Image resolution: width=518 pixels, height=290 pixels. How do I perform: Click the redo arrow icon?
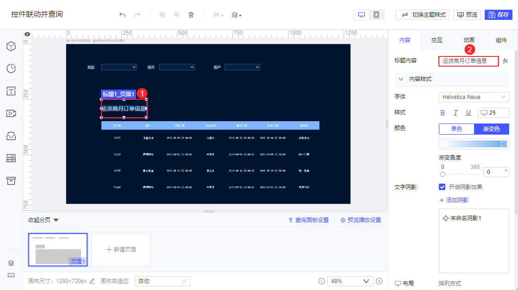pyautogui.click(x=137, y=15)
